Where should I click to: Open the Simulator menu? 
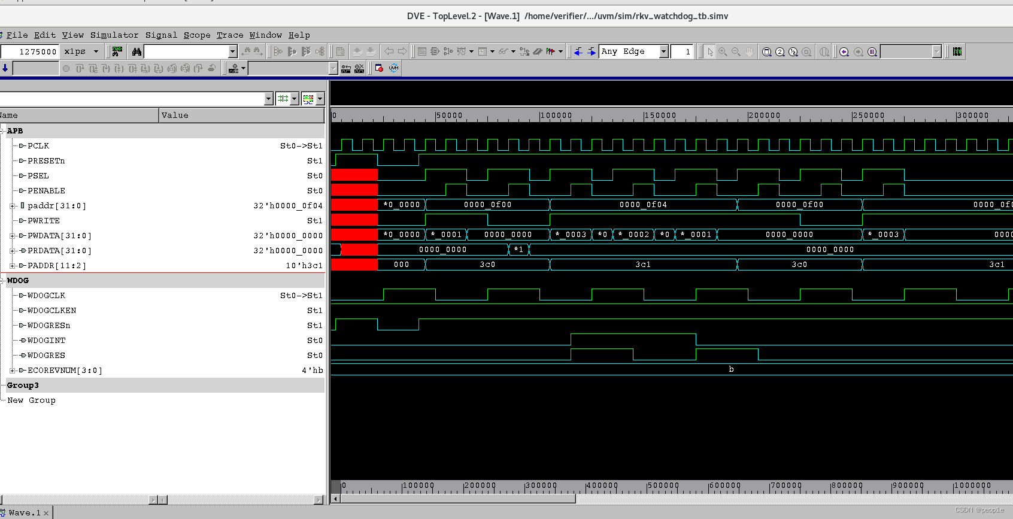point(114,35)
